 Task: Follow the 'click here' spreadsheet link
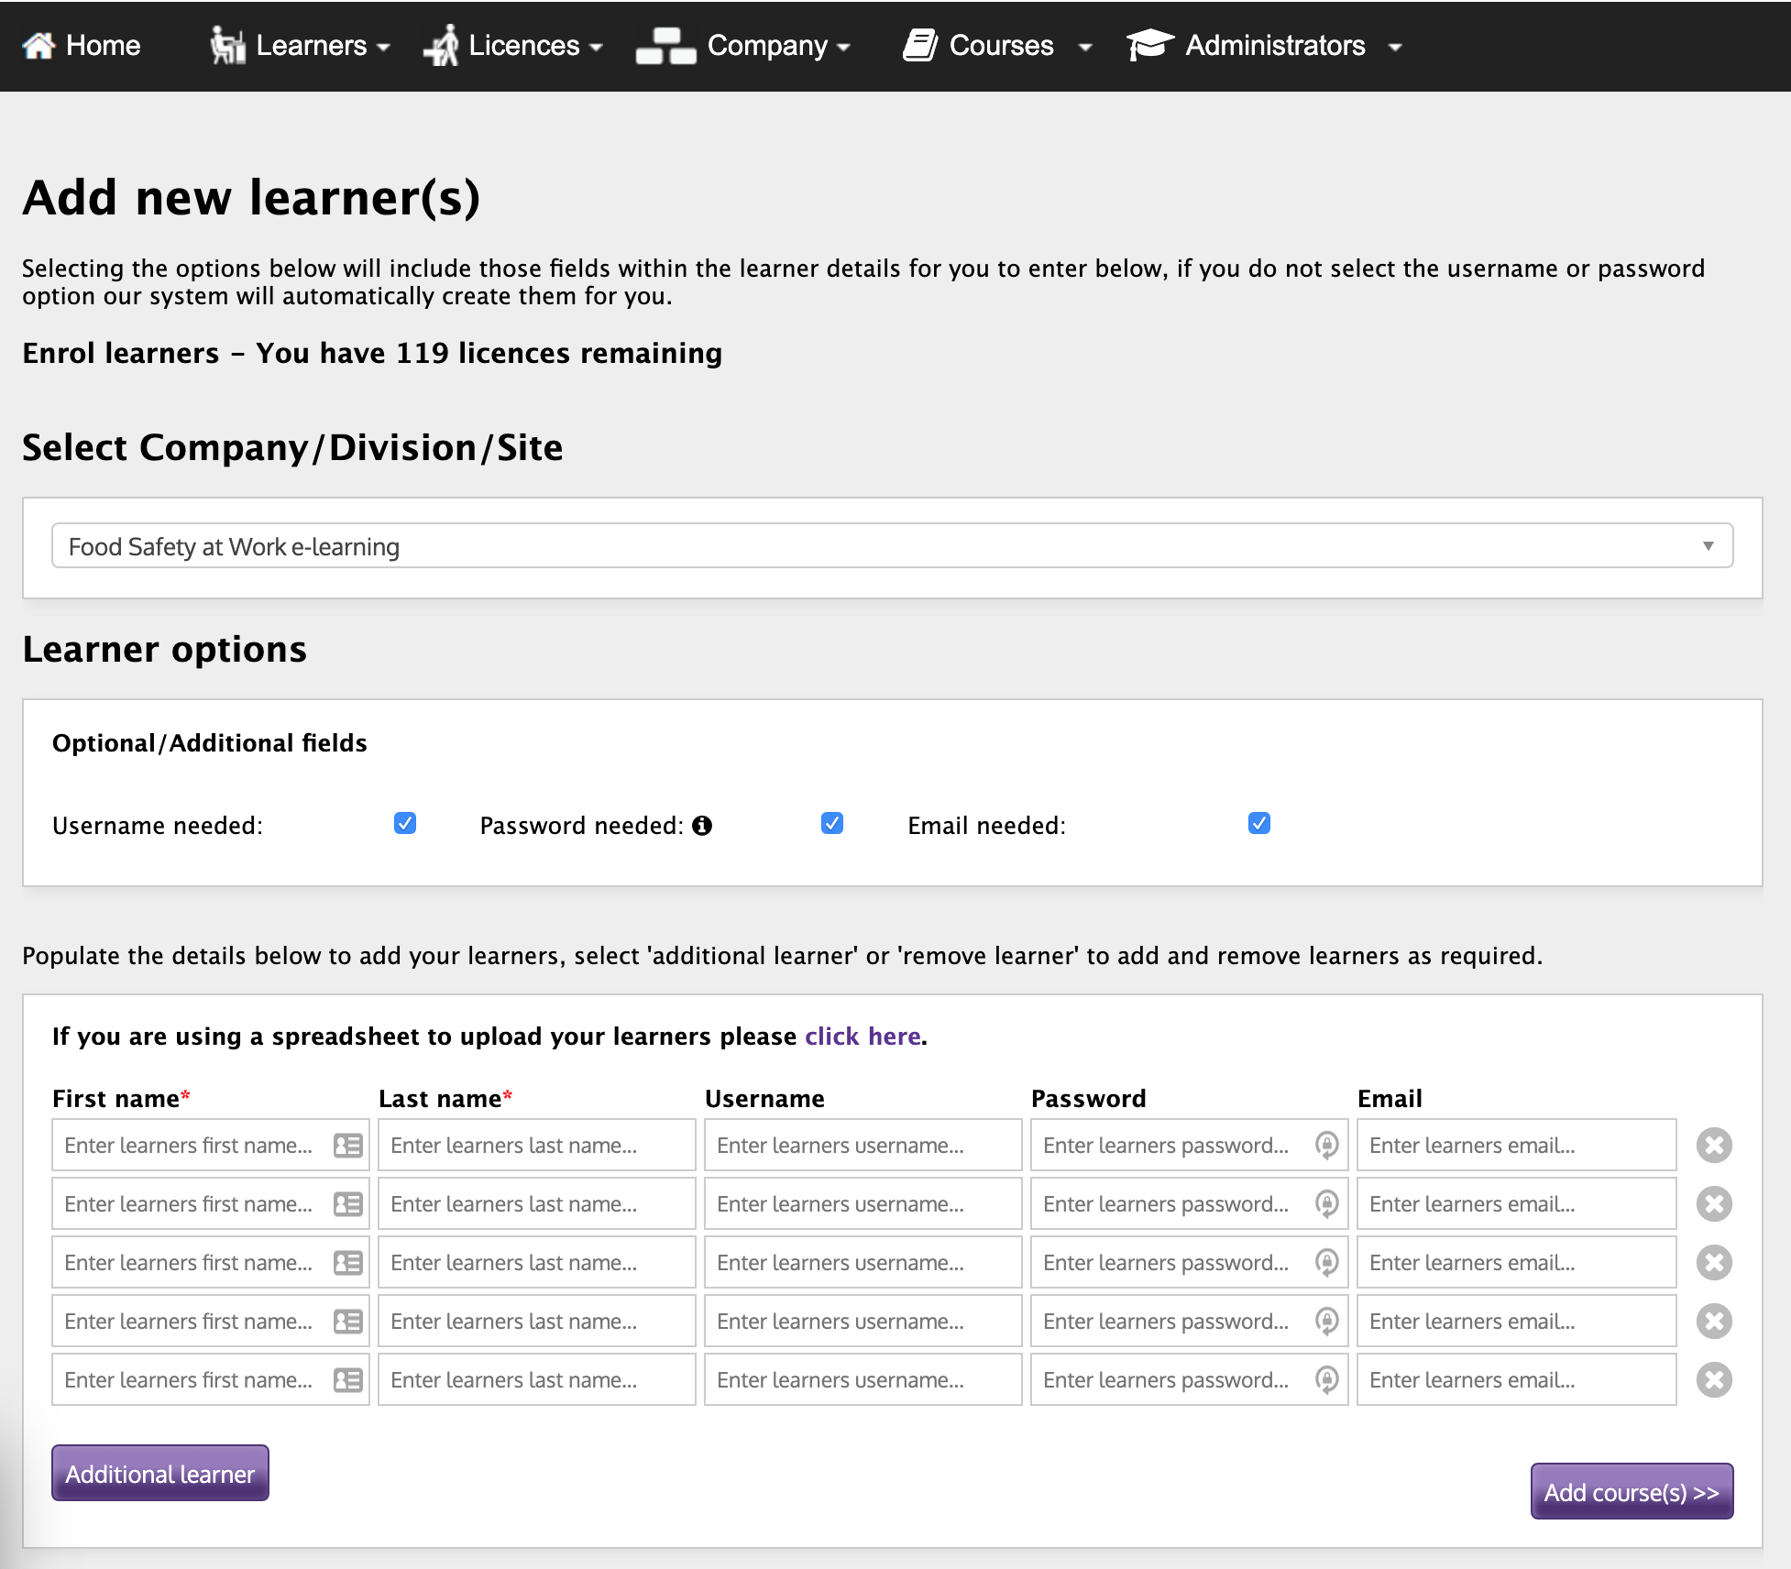point(863,1037)
